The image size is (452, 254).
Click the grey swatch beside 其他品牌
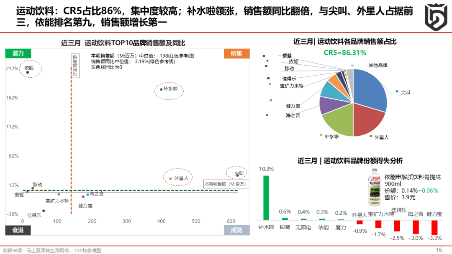pyautogui.click(x=352, y=66)
